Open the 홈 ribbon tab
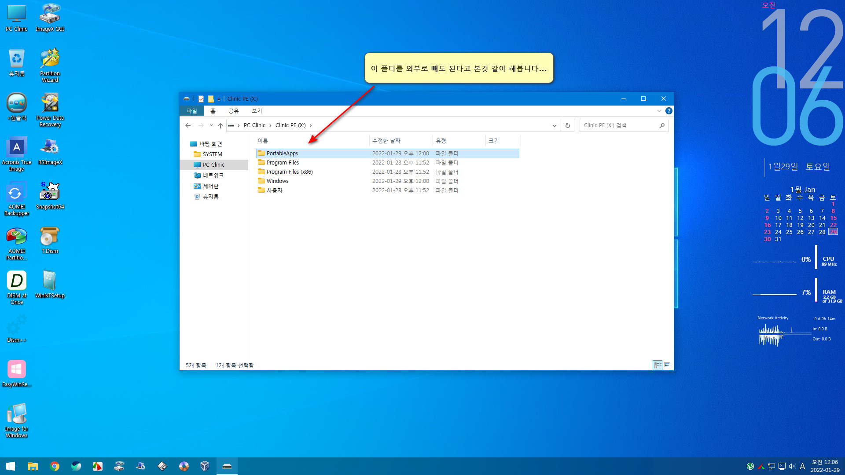 [x=213, y=111]
